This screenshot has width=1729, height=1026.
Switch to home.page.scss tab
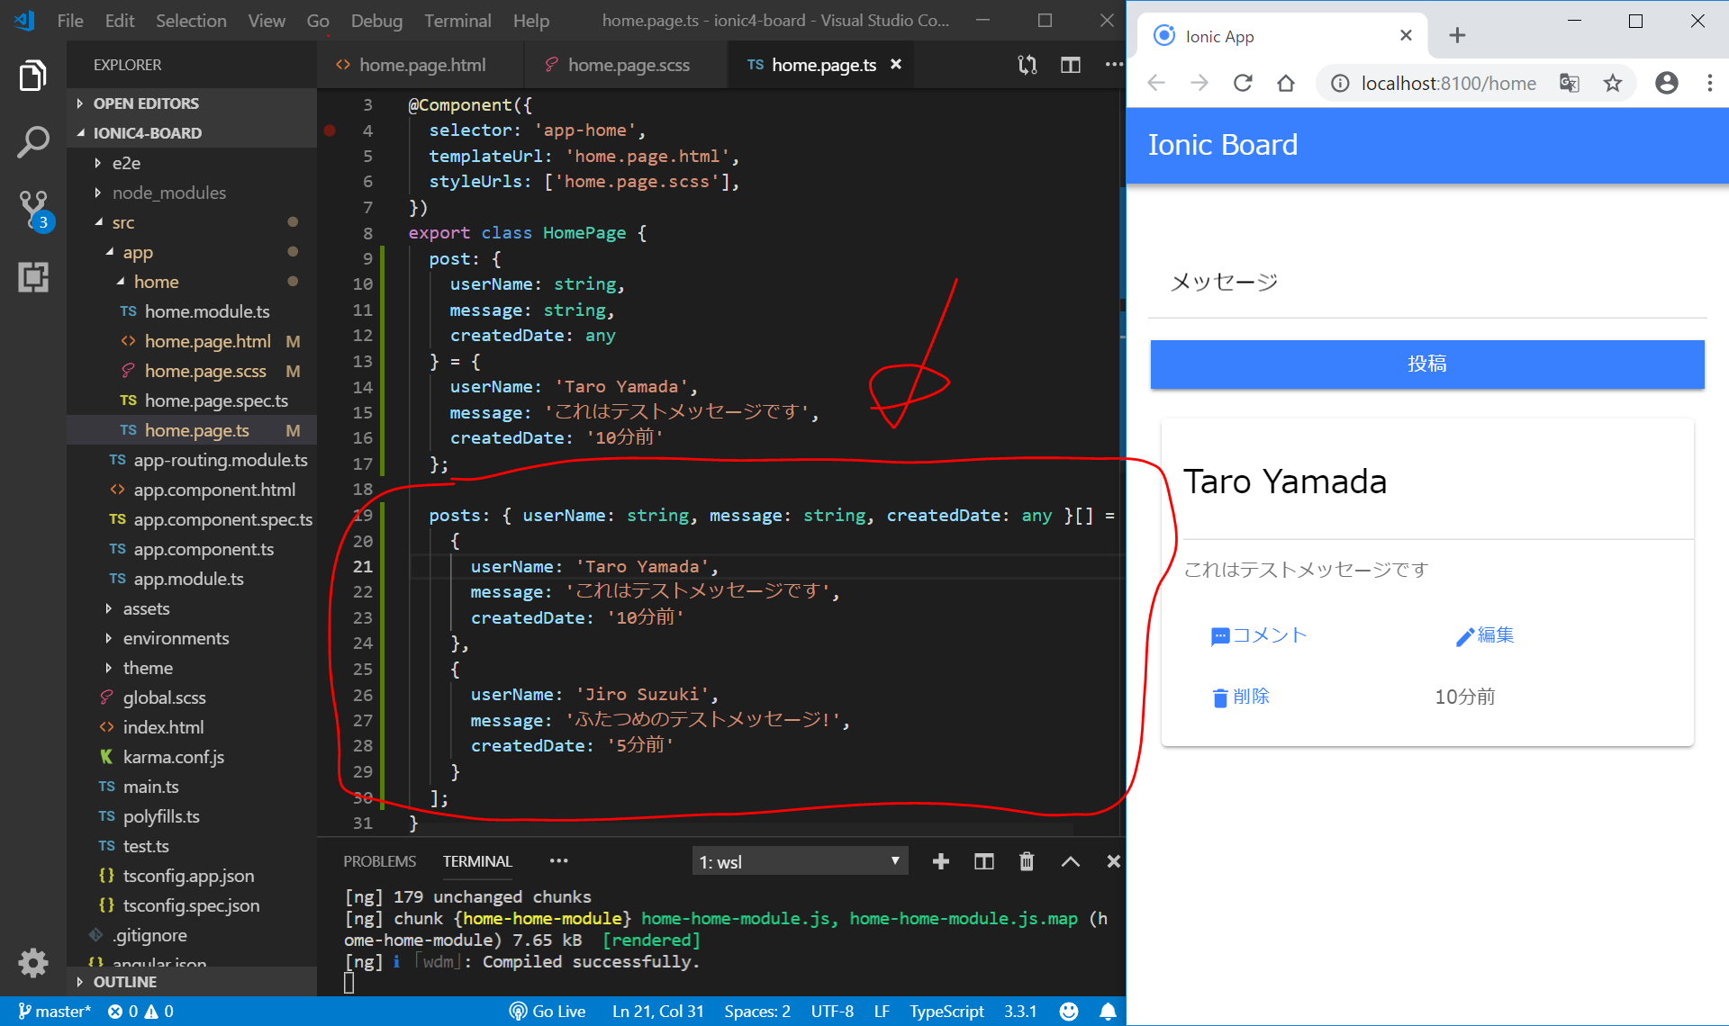coord(628,65)
